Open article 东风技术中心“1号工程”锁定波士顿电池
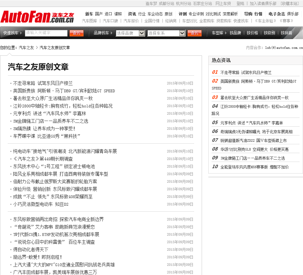The image size is (303, 275). [x=54, y=166]
